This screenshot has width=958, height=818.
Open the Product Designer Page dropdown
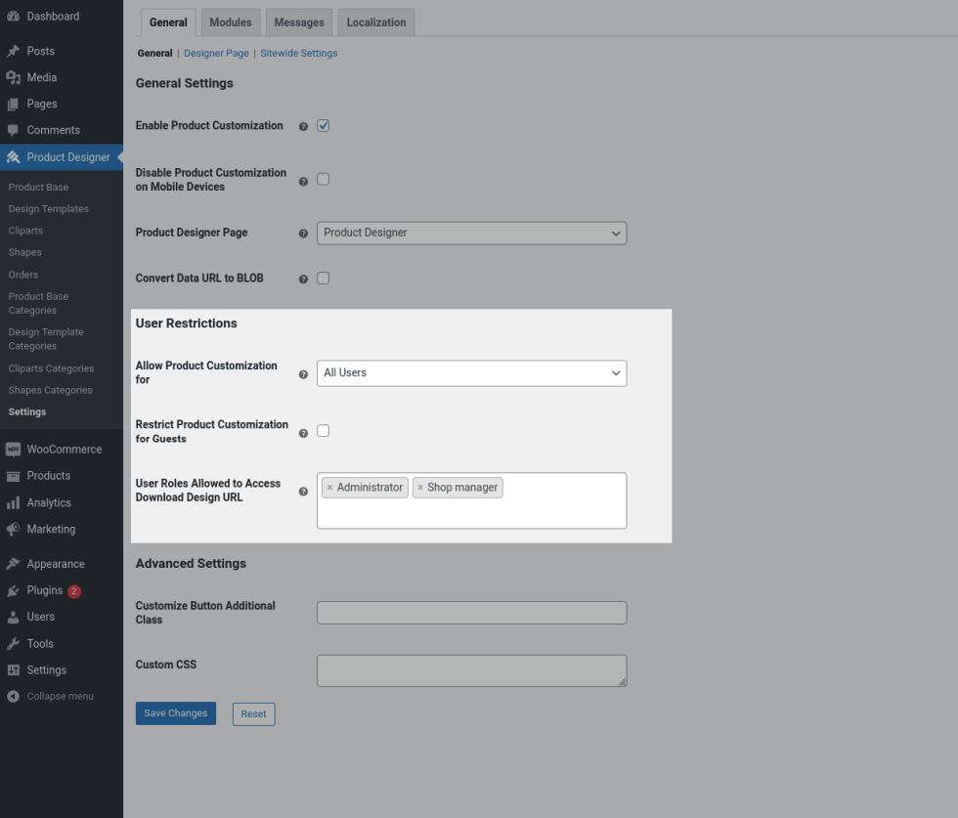[471, 234]
